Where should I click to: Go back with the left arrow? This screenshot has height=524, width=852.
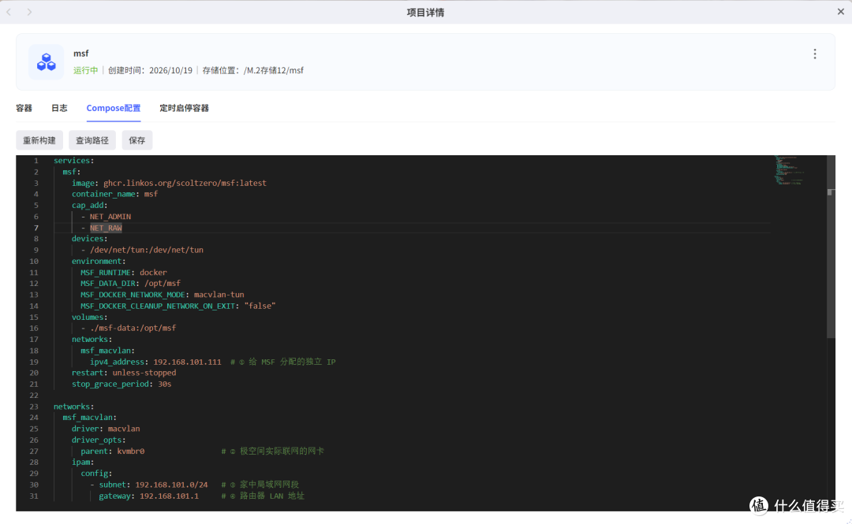tap(9, 12)
